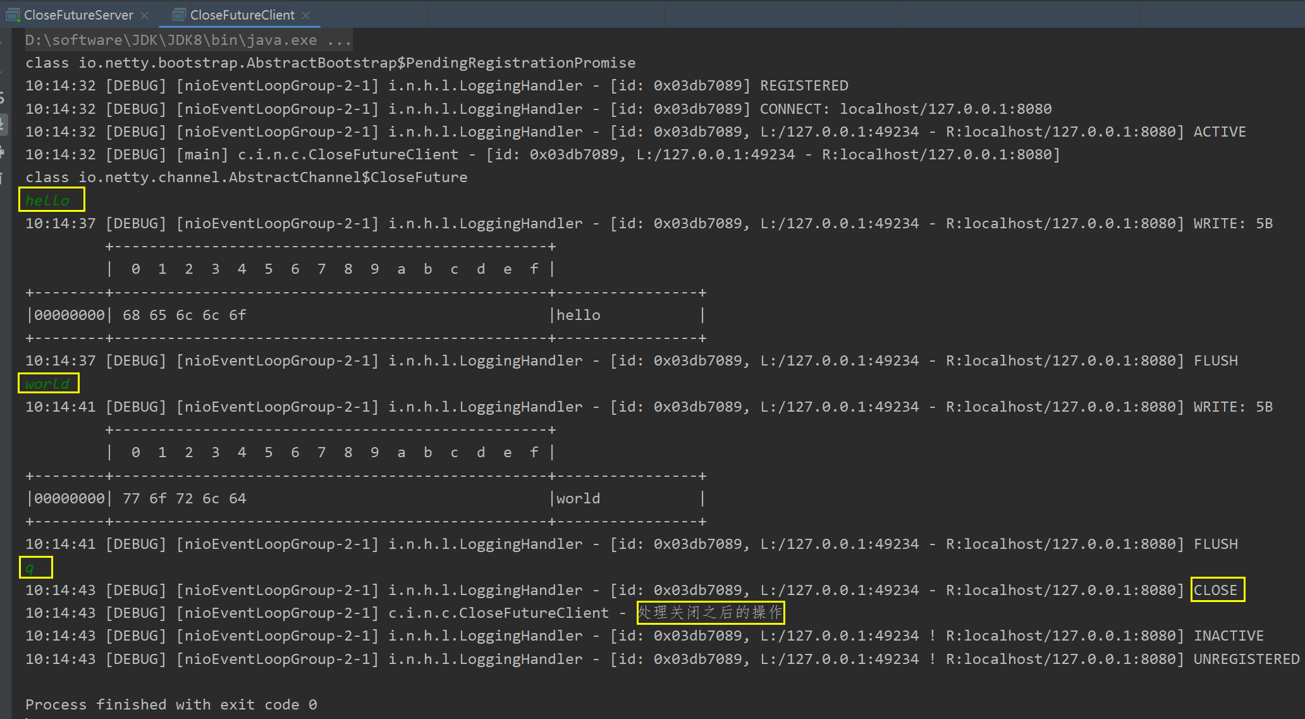Screen dimensions: 1305x719
Task: Click the green 'hello' console input text
Action: point(47,200)
